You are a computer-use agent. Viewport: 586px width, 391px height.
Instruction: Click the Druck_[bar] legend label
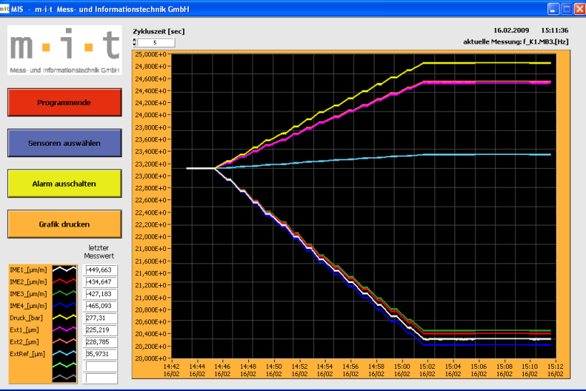[x=26, y=318]
